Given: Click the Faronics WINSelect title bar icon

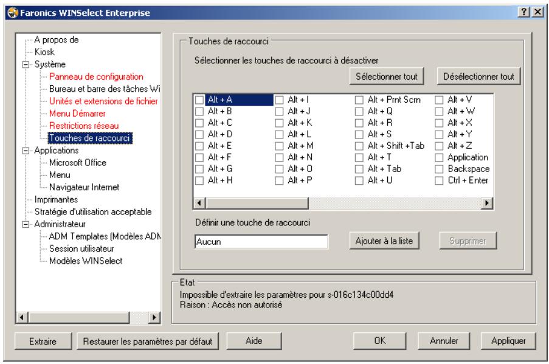Looking at the screenshot, I should pos(13,13).
